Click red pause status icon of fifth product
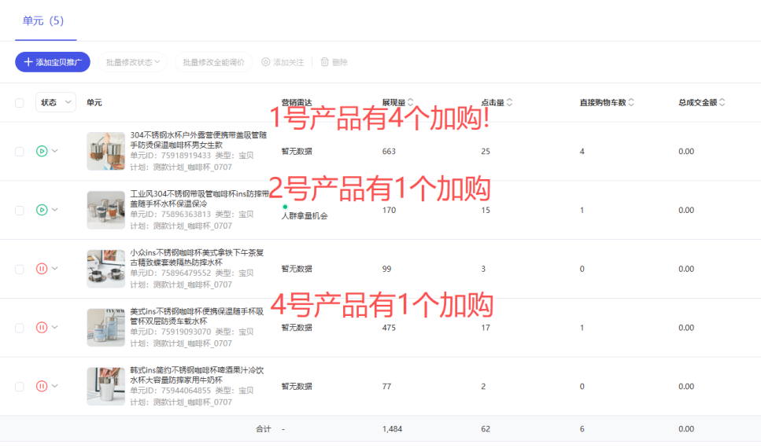The height and width of the screenshot is (448, 761). point(42,386)
